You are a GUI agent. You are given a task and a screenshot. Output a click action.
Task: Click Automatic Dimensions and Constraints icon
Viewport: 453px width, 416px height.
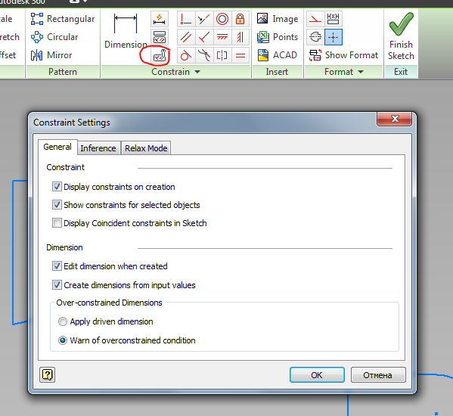[x=159, y=19]
